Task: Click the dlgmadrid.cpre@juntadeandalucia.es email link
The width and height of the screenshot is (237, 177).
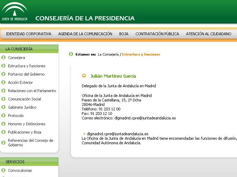Action: [117, 134]
